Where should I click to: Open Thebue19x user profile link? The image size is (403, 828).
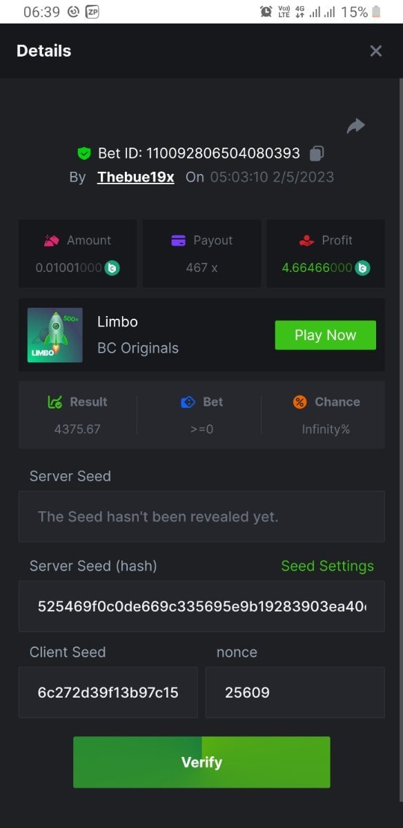pos(136,177)
